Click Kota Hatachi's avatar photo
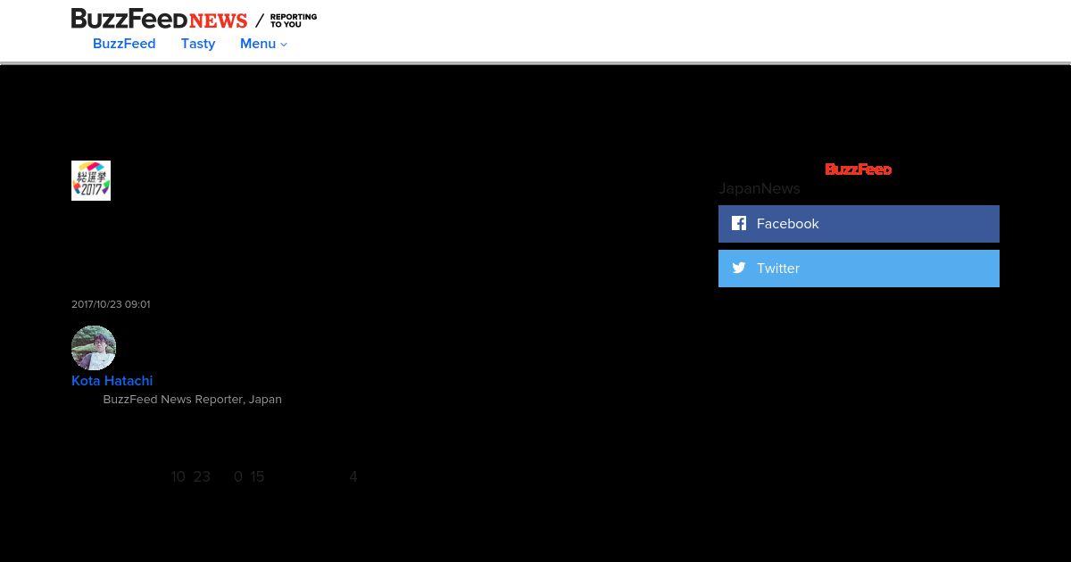The image size is (1071, 562). [x=94, y=348]
